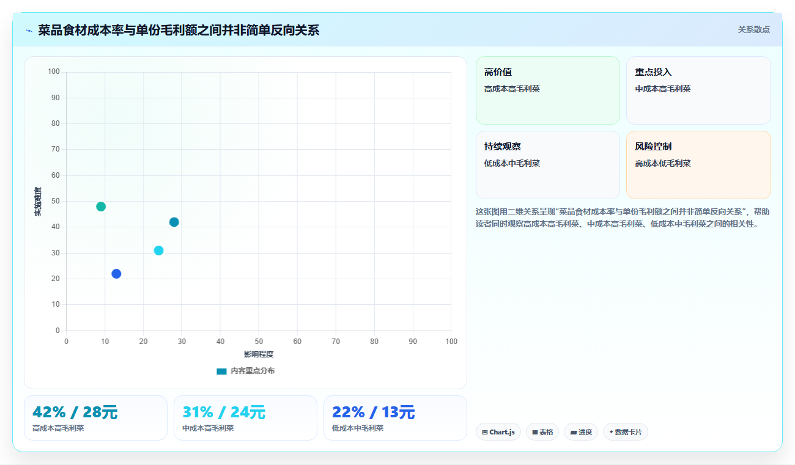Select the 22% / 13元 stat card
The width and height of the screenshot is (795, 465).
pos(395,418)
